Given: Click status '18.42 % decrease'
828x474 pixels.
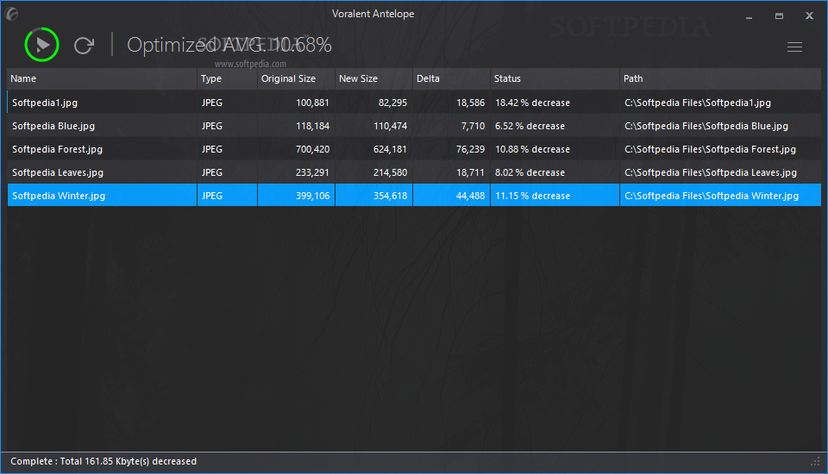Looking at the screenshot, I should click(532, 103).
